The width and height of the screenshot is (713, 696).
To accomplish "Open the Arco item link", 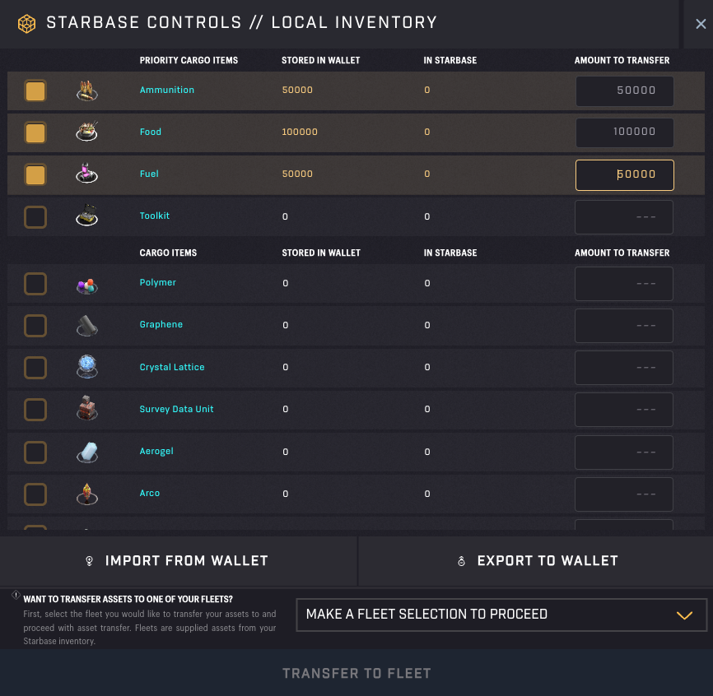I will 150,494.
